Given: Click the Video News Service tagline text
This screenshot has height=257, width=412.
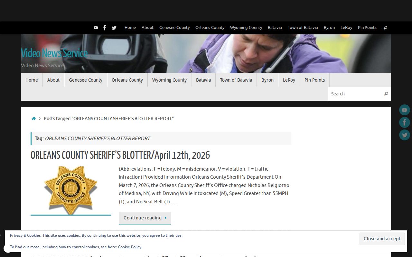Looking at the screenshot, I should coord(42,66).
